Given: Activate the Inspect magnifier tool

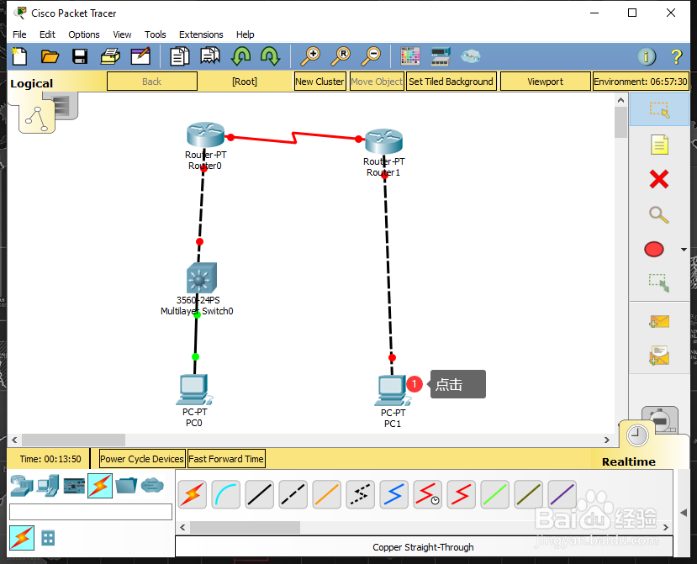Looking at the screenshot, I should tap(659, 214).
